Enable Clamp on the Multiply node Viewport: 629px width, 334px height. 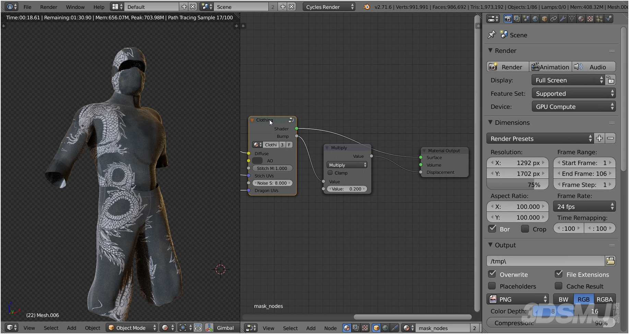(330, 173)
